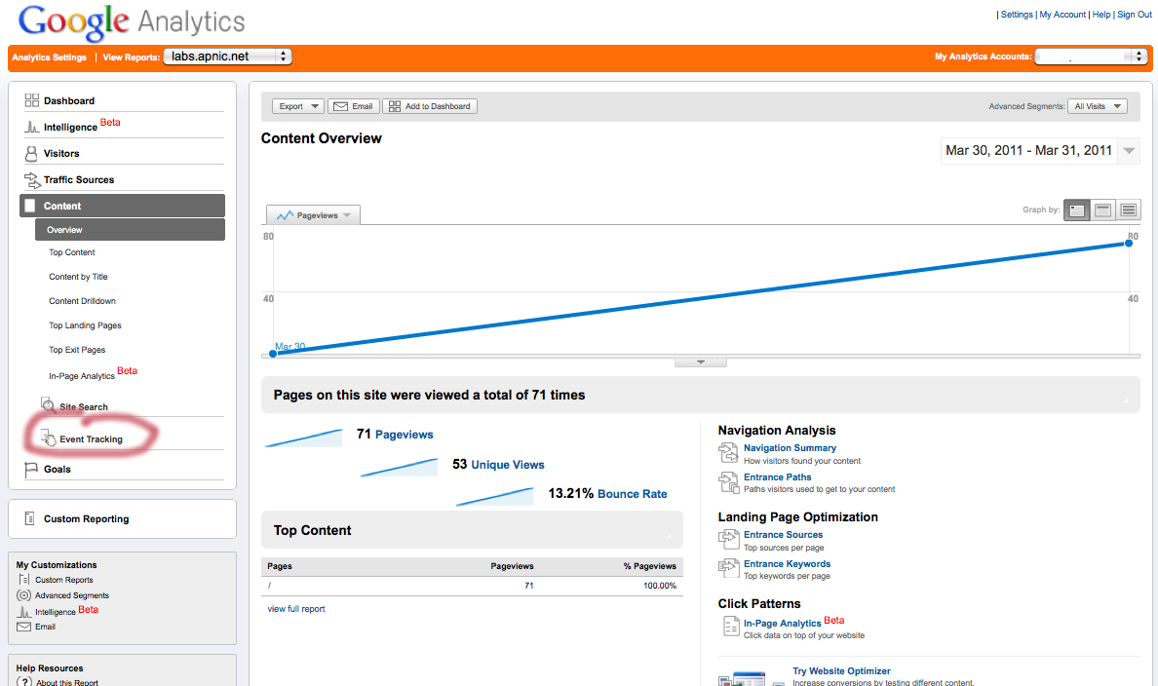Click the Entrance Sources icon
The image size is (1158, 686).
click(728, 540)
